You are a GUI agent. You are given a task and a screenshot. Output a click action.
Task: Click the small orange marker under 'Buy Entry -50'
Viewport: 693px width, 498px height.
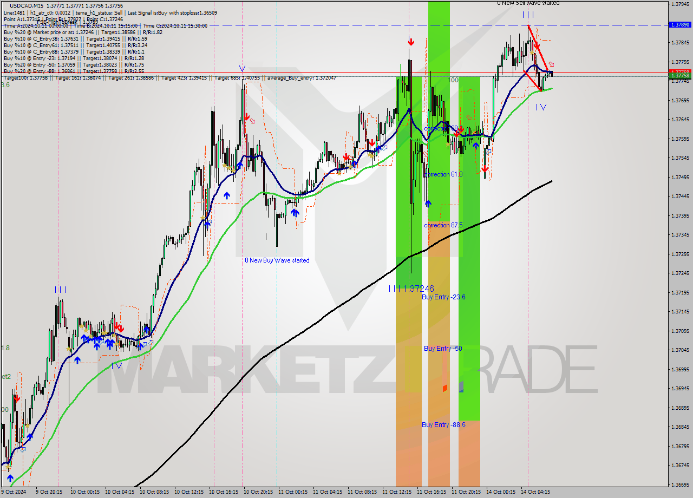[445, 388]
